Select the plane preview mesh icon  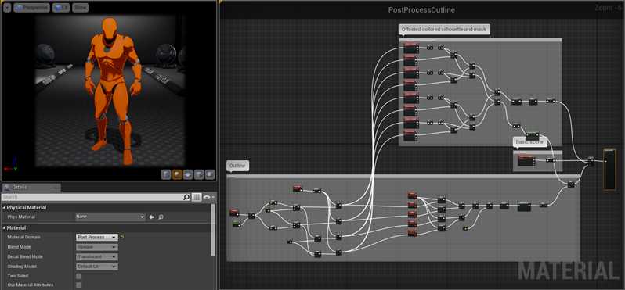tap(188, 174)
